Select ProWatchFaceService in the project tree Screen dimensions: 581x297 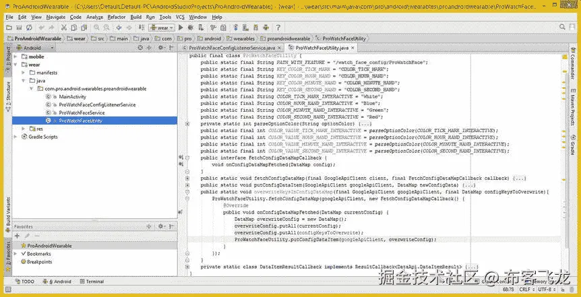pyautogui.click(x=82, y=112)
